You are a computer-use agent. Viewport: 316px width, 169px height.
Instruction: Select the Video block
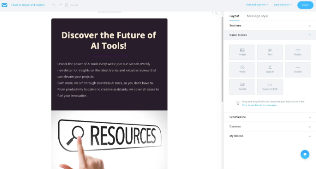[x=242, y=69]
